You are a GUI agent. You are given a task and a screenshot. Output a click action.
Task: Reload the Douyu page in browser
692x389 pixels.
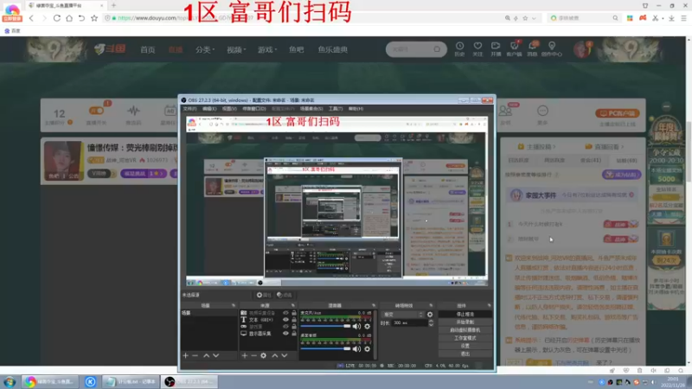[57, 18]
